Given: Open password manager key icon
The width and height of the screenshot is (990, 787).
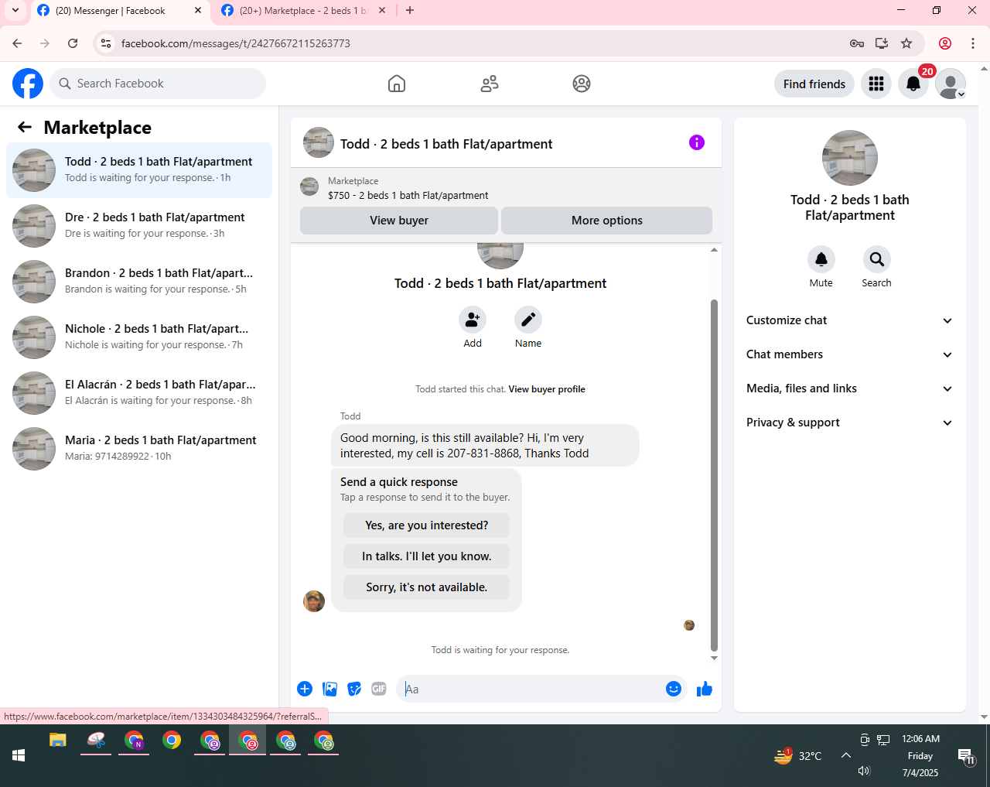Looking at the screenshot, I should (857, 43).
